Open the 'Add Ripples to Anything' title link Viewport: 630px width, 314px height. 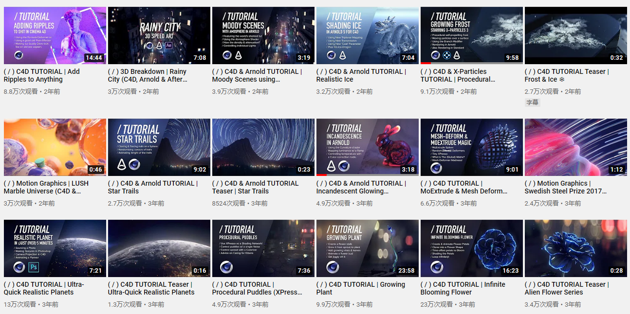41,75
